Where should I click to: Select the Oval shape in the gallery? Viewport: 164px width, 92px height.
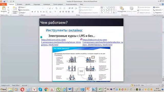pos(111,7)
